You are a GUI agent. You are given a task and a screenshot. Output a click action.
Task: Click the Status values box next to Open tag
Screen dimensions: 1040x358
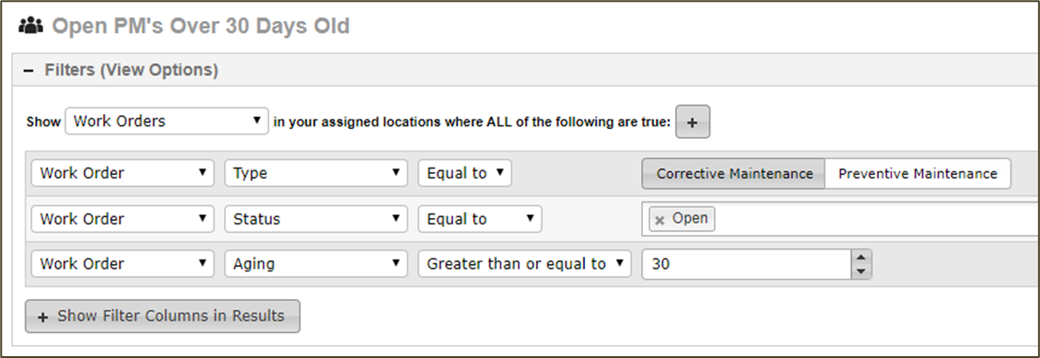pos(875,219)
